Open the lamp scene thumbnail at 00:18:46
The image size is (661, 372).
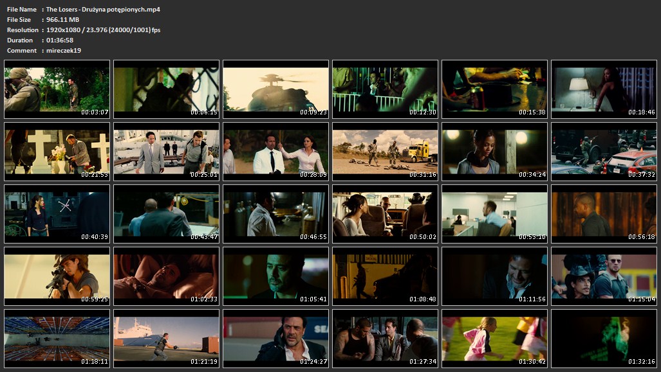(x=604, y=89)
